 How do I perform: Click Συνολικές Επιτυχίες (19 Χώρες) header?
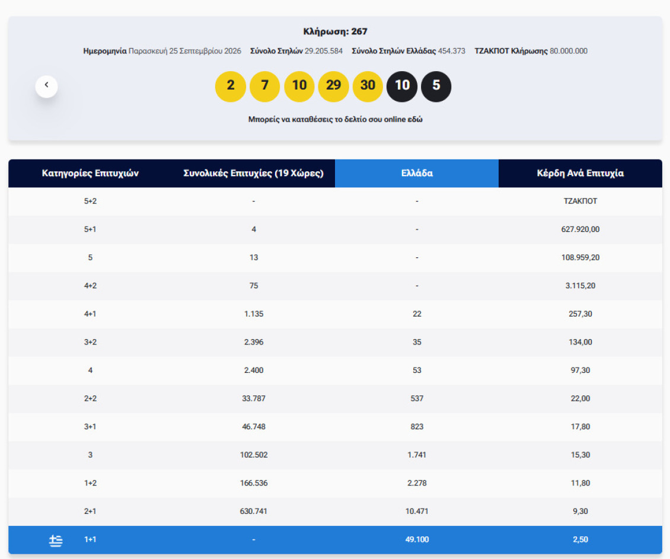(253, 173)
